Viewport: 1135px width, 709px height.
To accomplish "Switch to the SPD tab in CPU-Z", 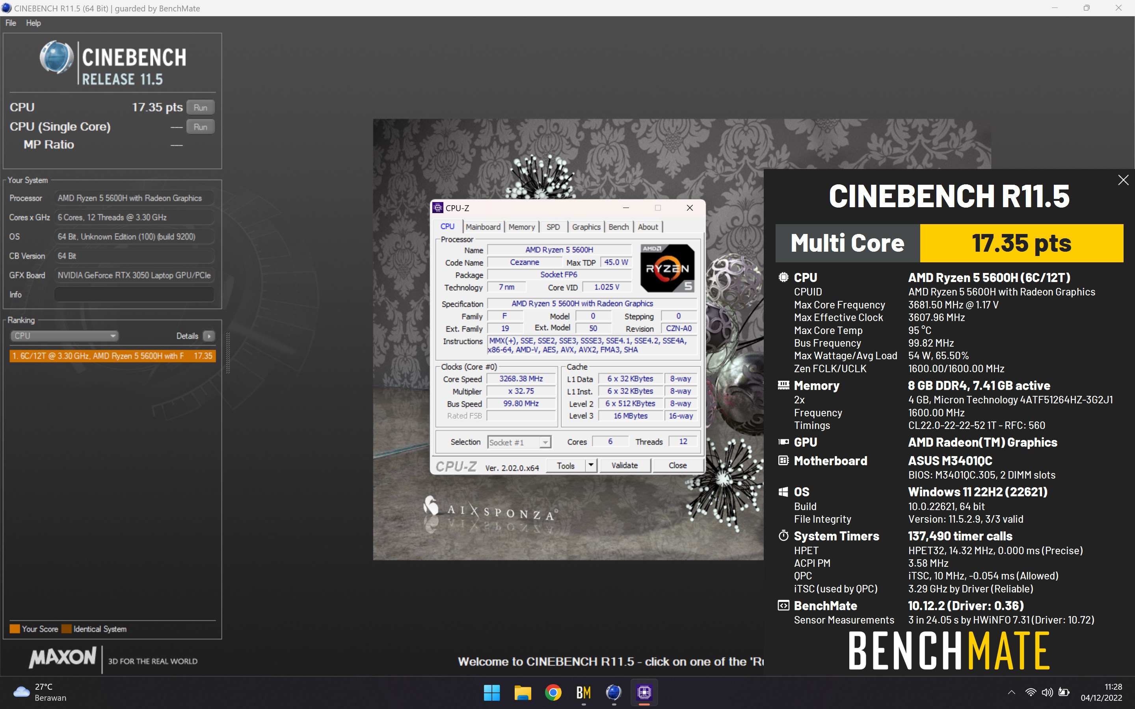I will 553,227.
